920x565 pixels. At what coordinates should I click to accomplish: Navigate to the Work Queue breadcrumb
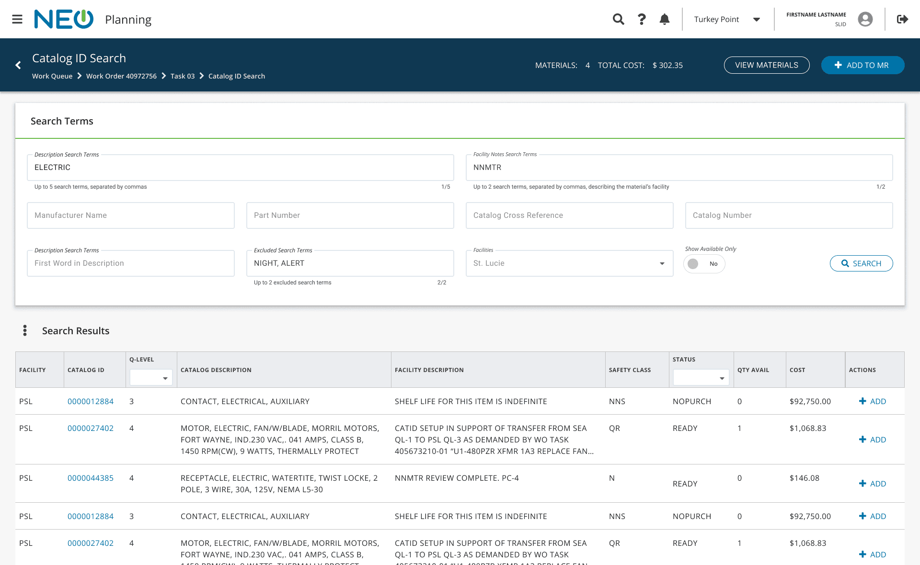tap(52, 76)
